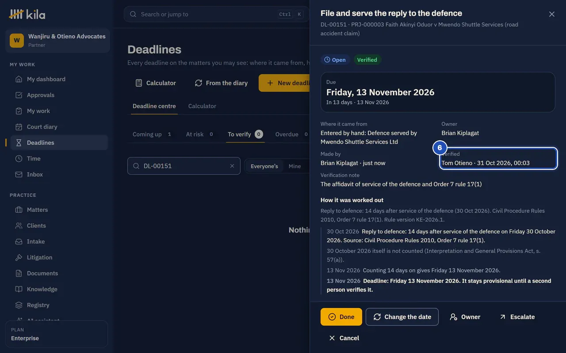Image resolution: width=566 pixels, height=353 pixels.
Task: Click the owner name Brian Kiplagat
Action: coord(460,133)
